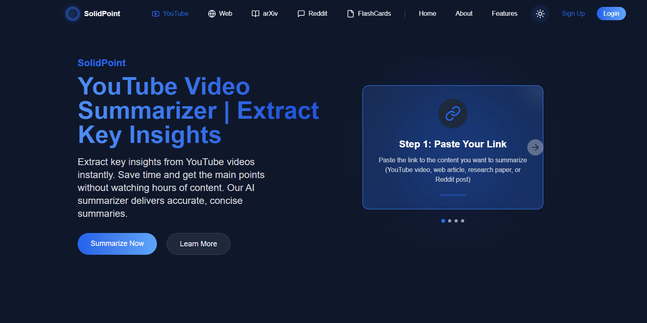Viewport: 647px width, 323px height.
Task: Click the SolidPoint circular logo icon
Action: (x=73, y=14)
